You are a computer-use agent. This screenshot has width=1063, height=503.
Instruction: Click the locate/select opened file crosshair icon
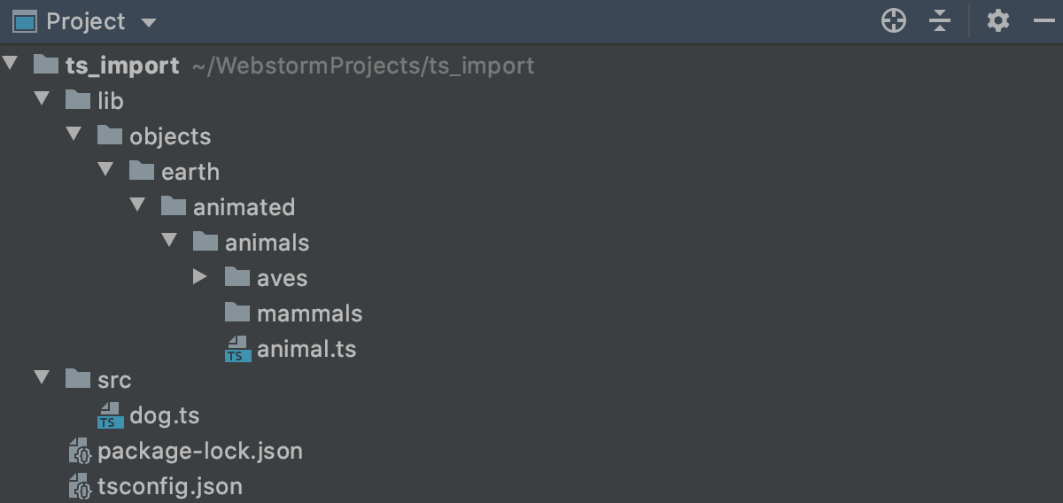click(894, 21)
